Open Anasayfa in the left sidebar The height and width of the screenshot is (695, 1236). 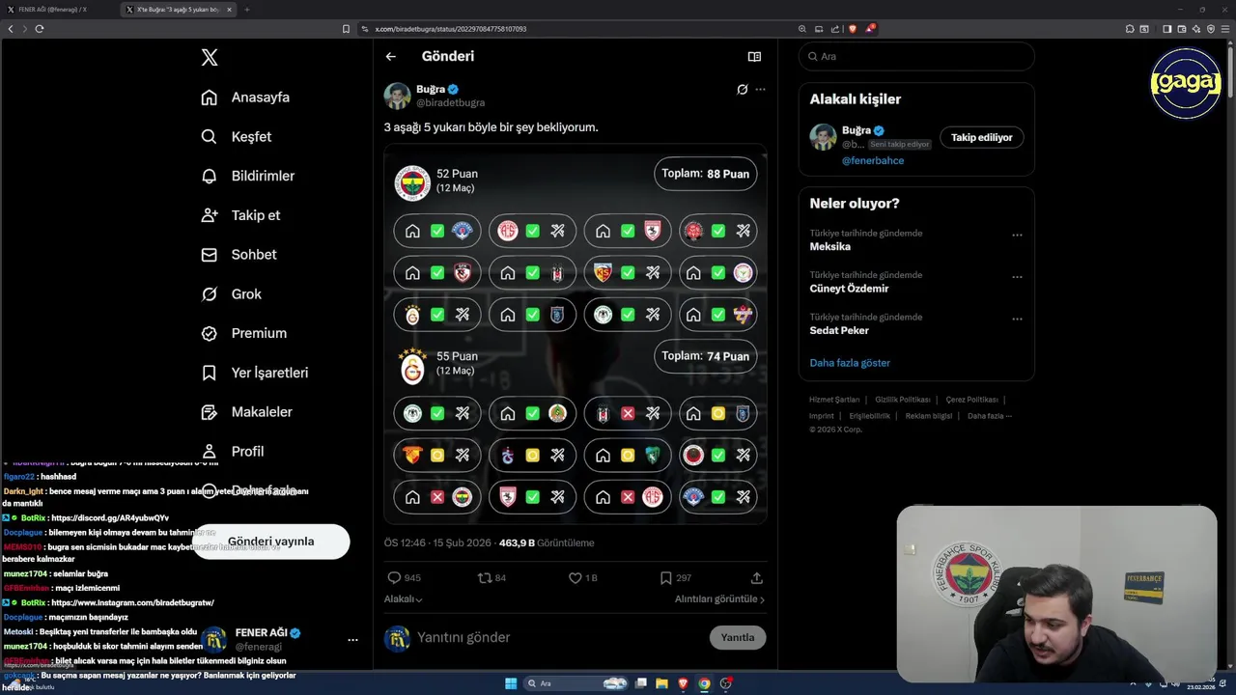pyautogui.click(x=245, y=97)
